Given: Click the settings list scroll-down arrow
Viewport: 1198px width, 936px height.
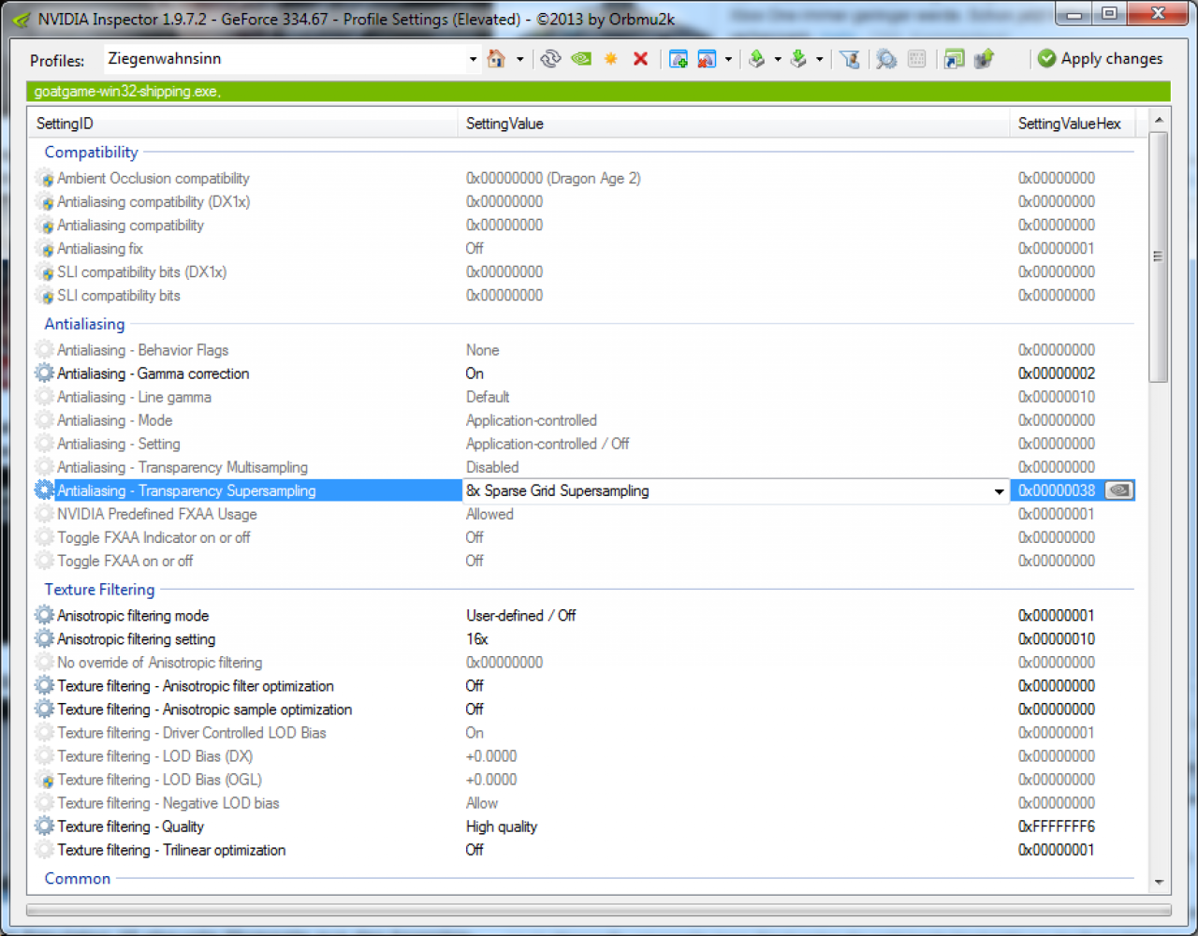Looking at the screenshot, I should click(x=1159, y=881).
